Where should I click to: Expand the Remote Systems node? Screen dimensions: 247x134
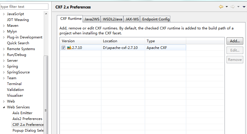click(4, 49)
